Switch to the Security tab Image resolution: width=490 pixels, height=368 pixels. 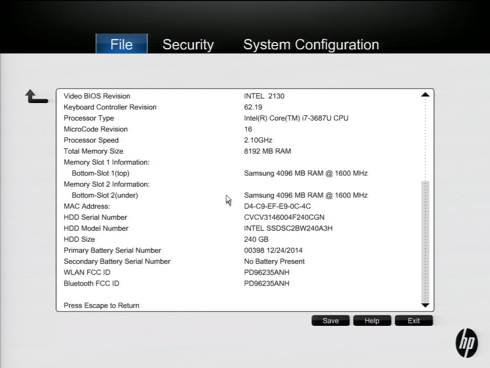click(188, 45)
